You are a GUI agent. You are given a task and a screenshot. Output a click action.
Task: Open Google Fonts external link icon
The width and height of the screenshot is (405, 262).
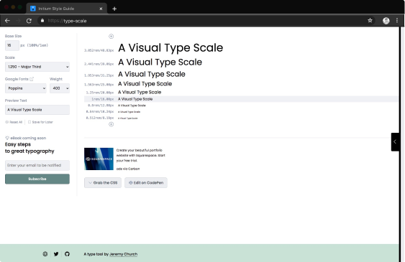(x=32, y=79)
